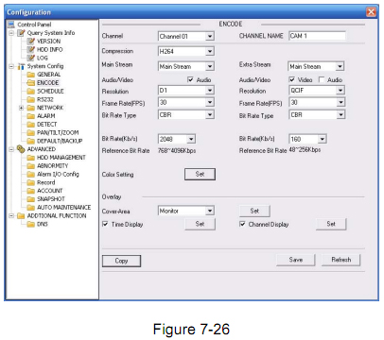Toggle the Main Stream Audio checkbox
The image size is (384, 340).
(190, 79)
